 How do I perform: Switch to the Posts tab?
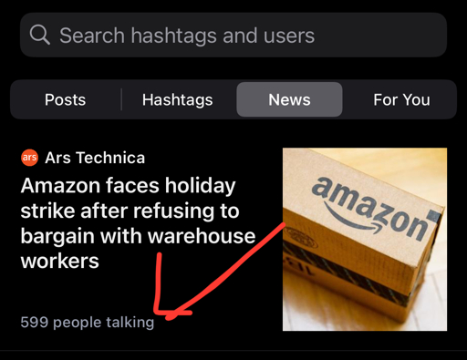pyautogui.click(x=65, y=99)
